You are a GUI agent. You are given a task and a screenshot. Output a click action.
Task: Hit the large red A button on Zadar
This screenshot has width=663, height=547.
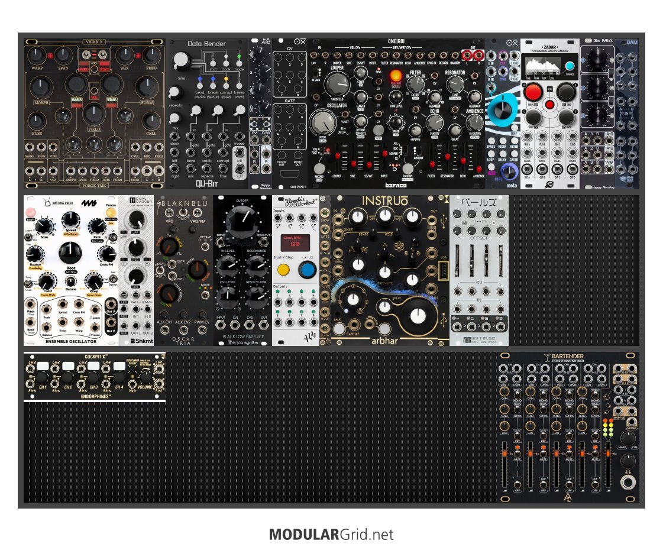533,92
